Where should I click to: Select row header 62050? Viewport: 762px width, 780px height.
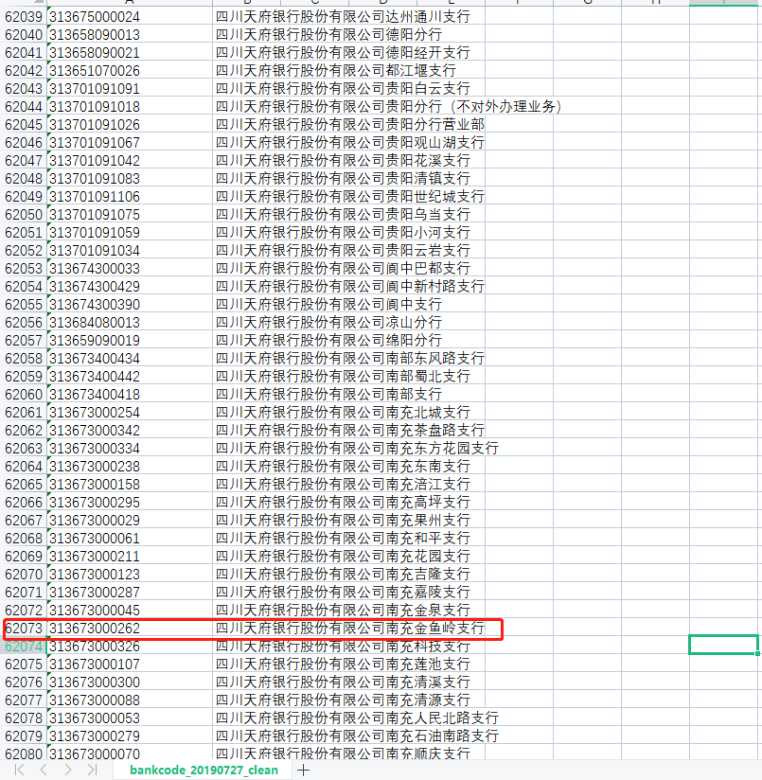point(24,215)
